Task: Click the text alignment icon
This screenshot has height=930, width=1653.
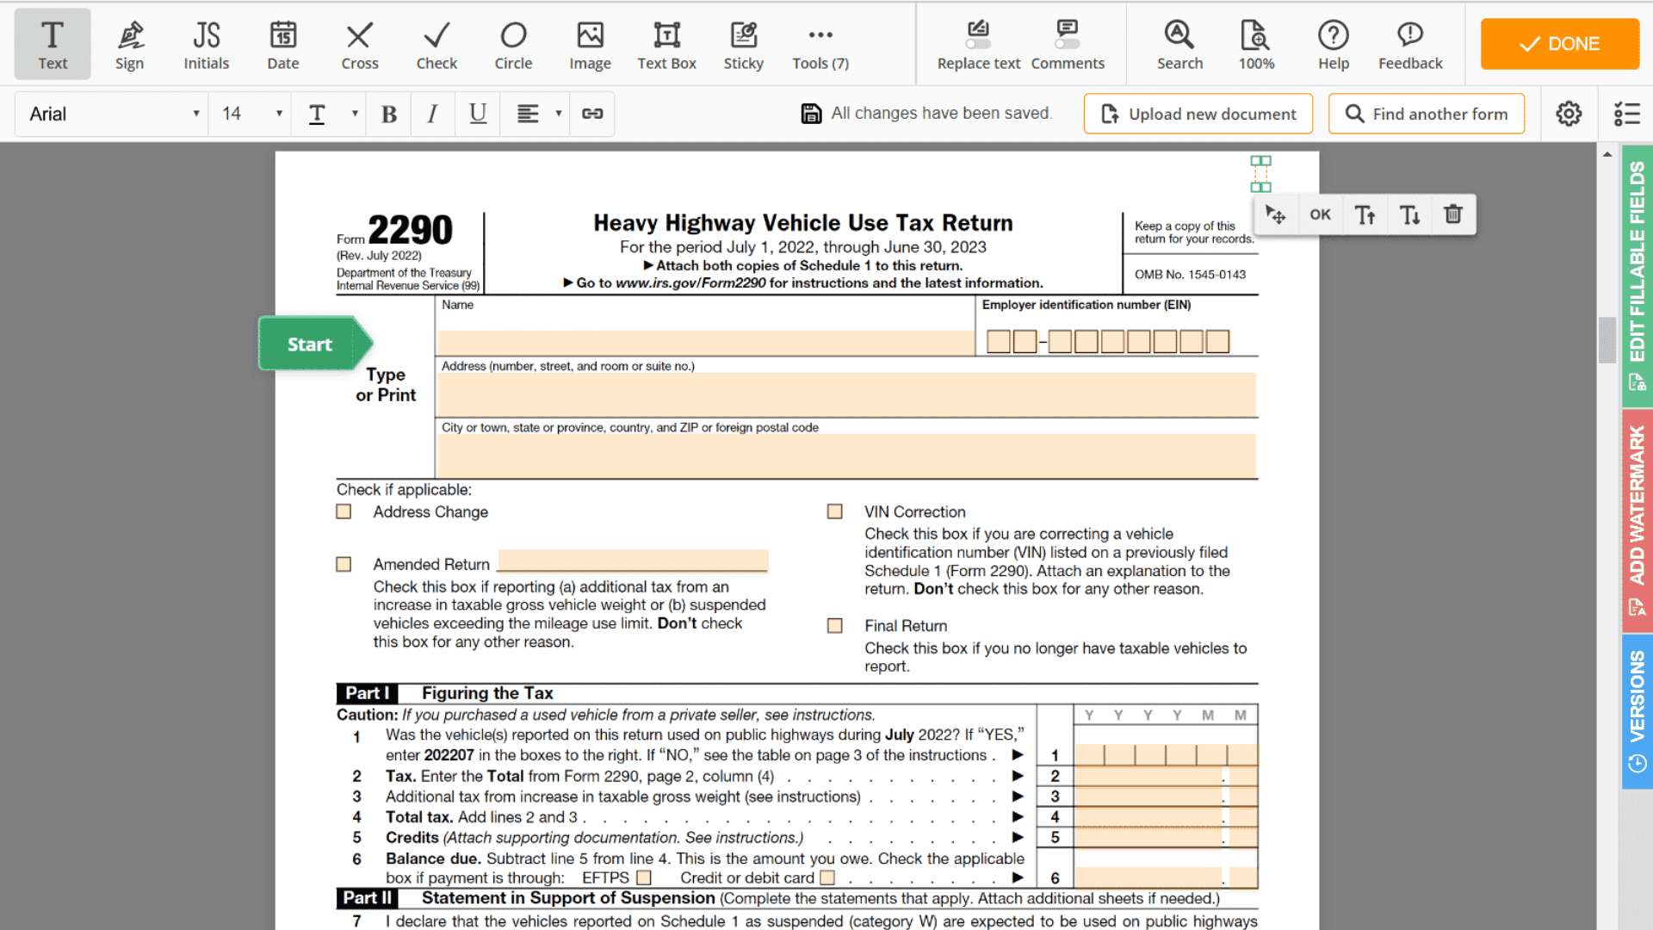Action: click(528, 114)
